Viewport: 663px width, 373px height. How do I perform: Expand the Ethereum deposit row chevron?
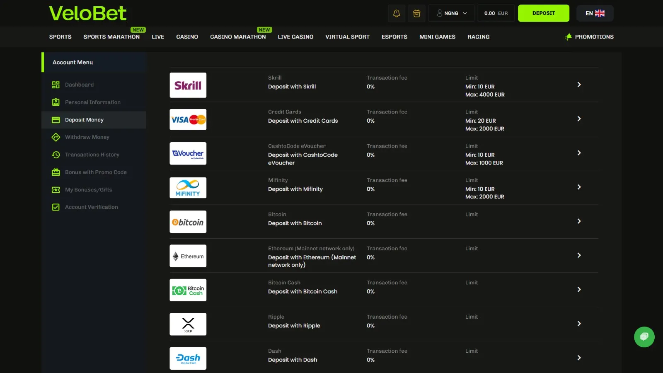coord(579,255)
